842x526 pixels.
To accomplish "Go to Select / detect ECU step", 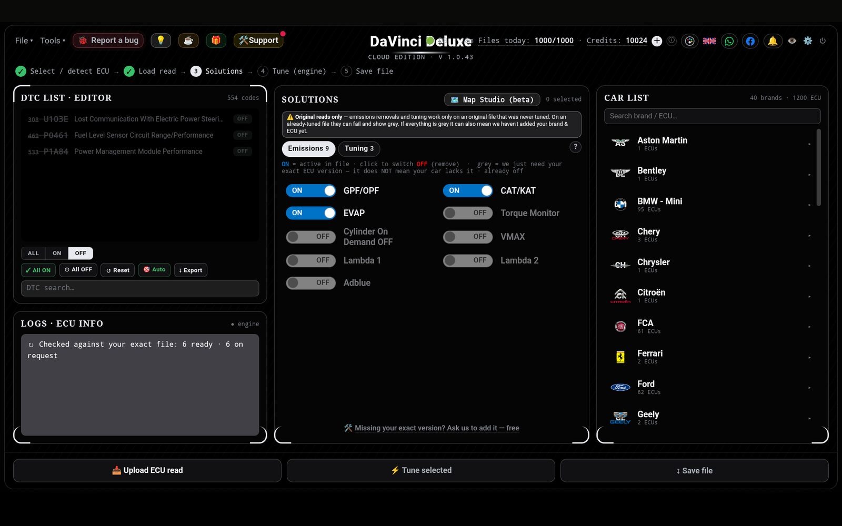I will coord(63,71).
